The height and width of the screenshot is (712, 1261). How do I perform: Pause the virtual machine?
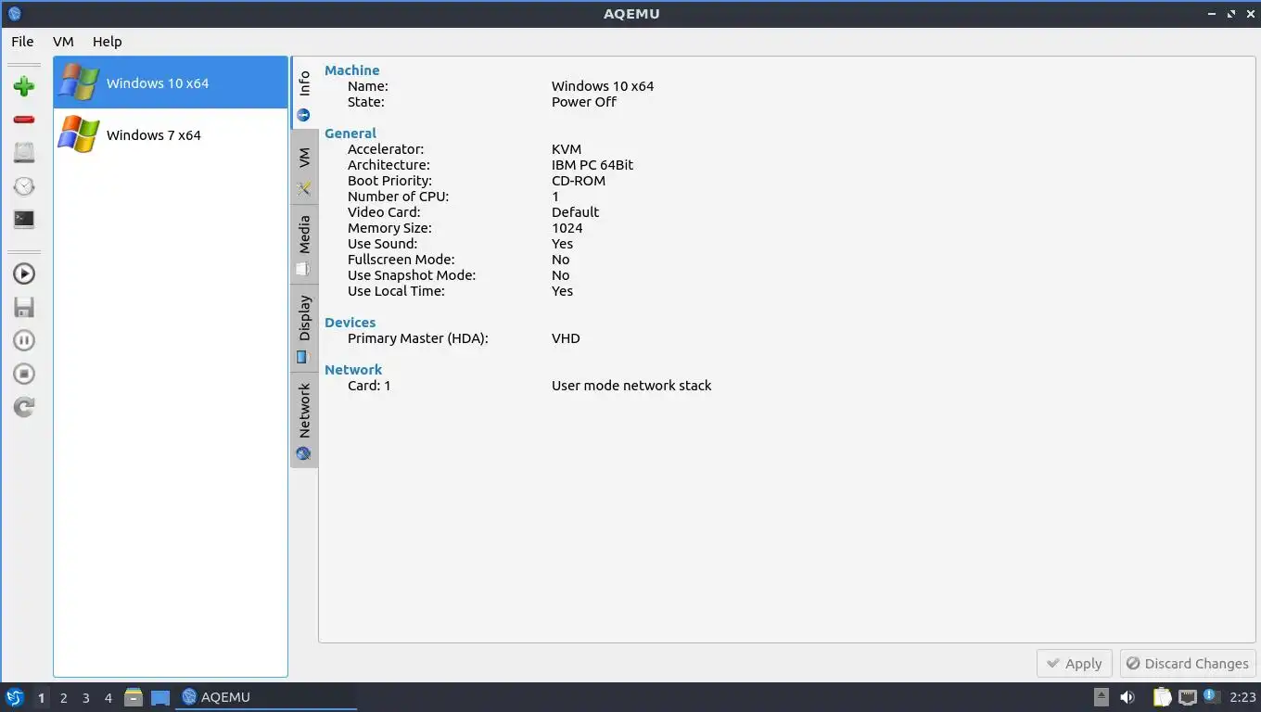point(24,340)
